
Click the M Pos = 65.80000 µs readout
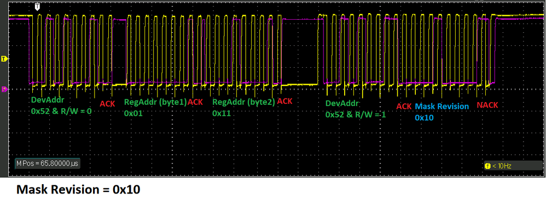click(48, 163)
